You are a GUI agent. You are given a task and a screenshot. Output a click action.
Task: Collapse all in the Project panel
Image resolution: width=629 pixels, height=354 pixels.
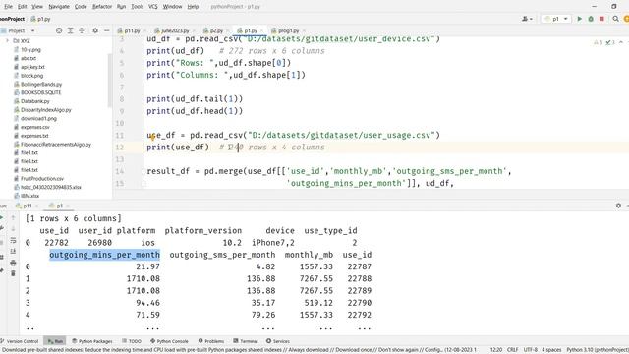tap(82, 30)
